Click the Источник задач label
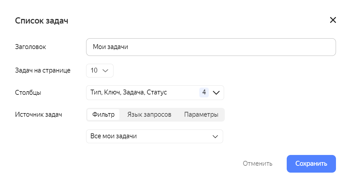This screenshot has height=187, width=350. (x=38, y=115)
